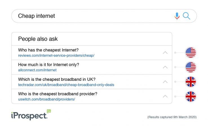The width and height of the screenshot is (208, 126).
Task: Click the US flag beside reviews.com result
Action: point(191,53)
